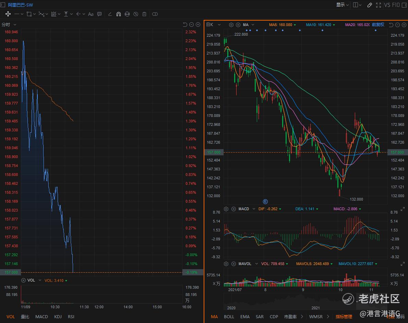Switch to the RSI tab

click(x=71, y=317)
